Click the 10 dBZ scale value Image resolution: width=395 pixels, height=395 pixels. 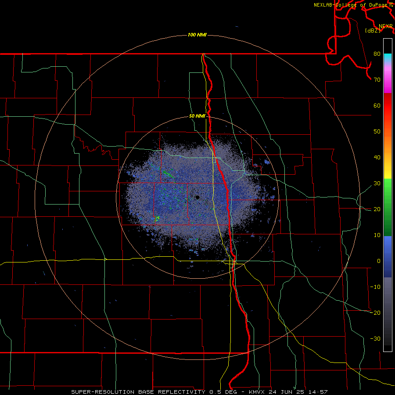tap(377, 235)
